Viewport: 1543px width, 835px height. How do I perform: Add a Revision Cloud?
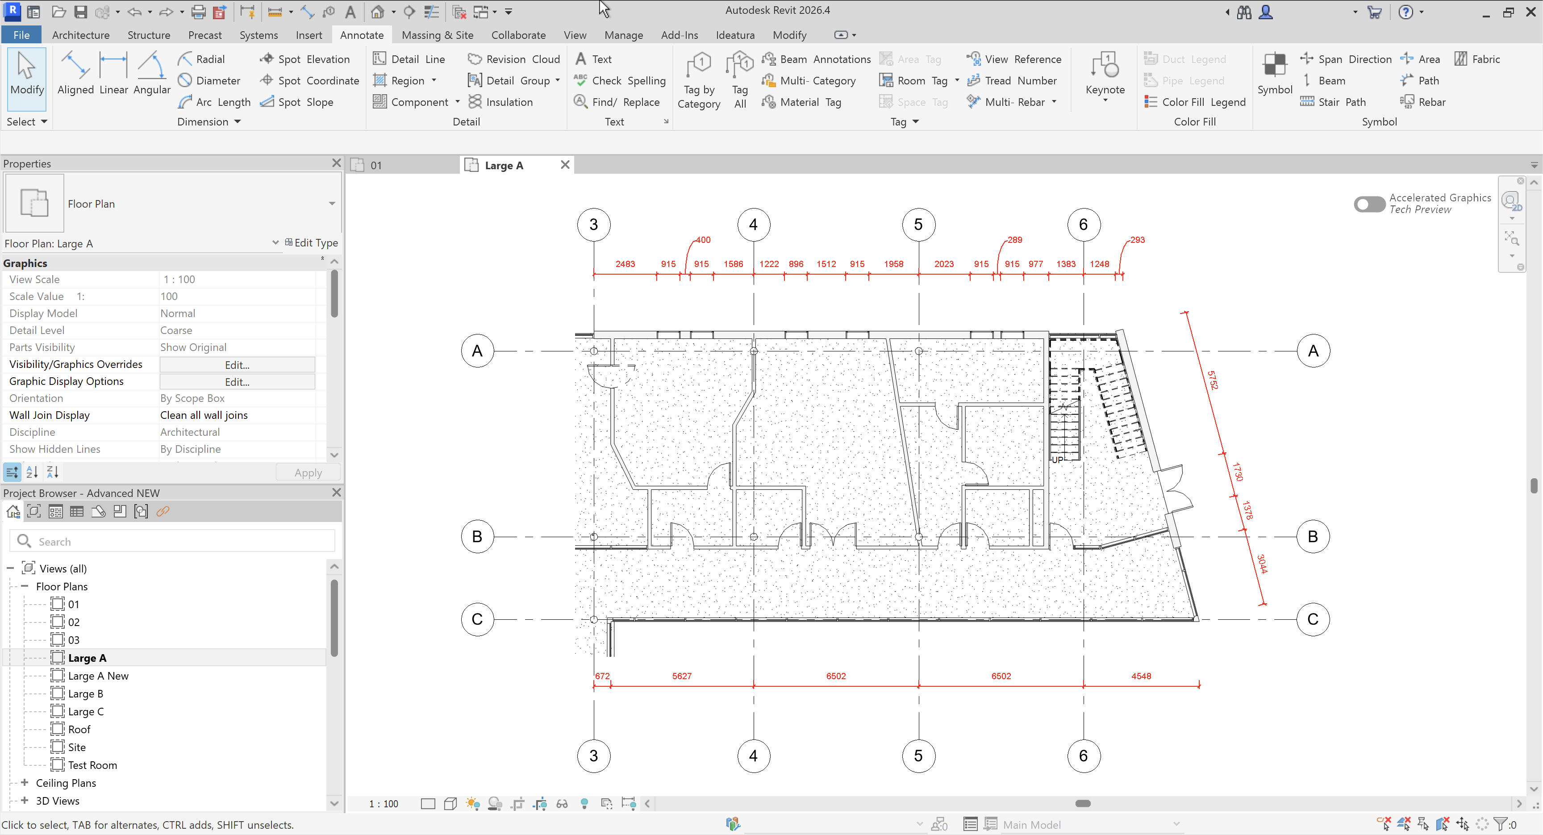(x=514, y=58)
